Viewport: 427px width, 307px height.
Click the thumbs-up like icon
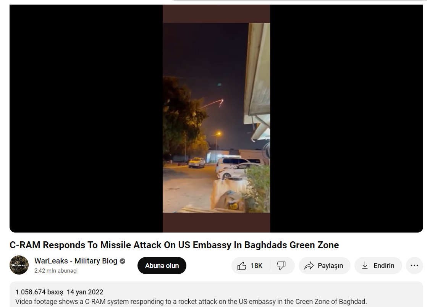[241, 266]
